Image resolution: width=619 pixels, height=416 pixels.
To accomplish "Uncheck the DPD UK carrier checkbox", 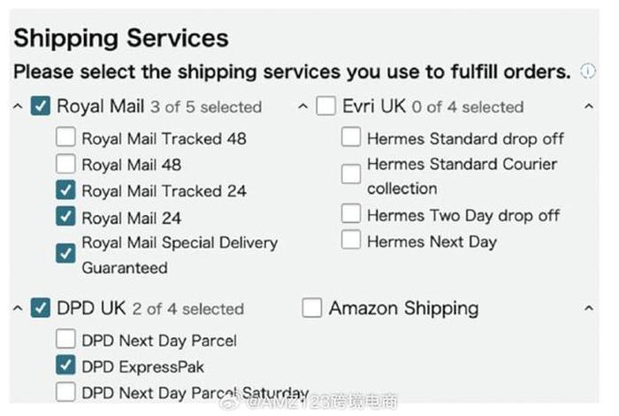I will 41,308.
